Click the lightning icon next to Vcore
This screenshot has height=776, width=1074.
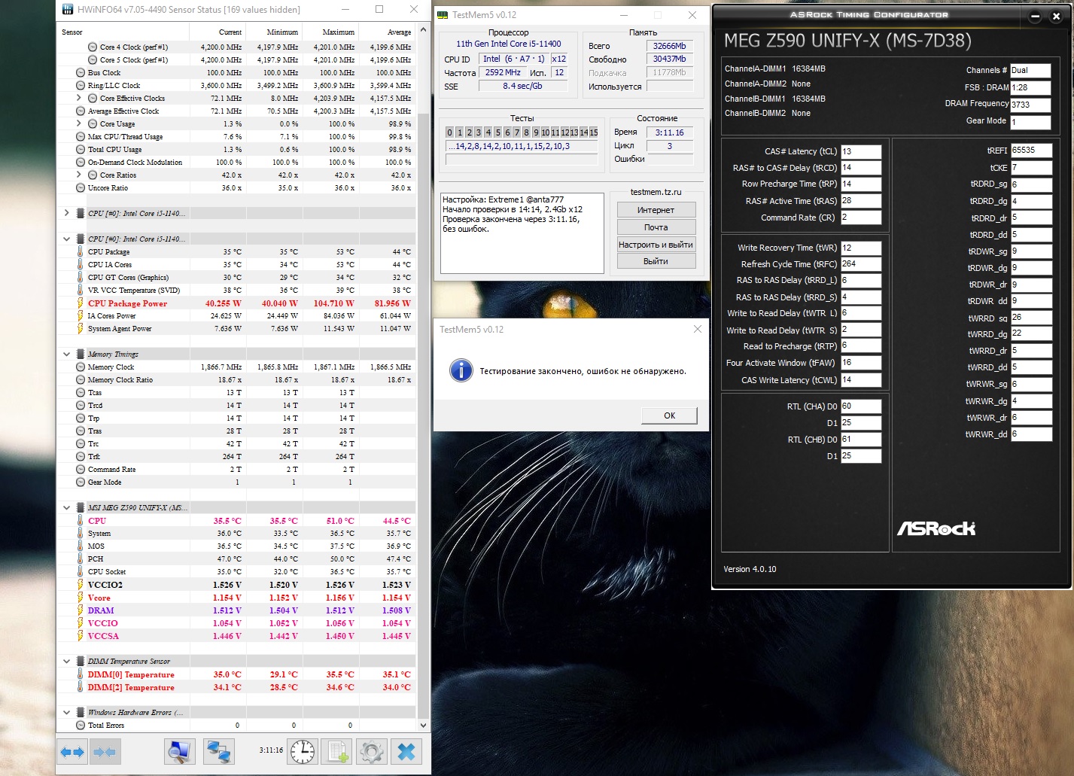point(81,598)
